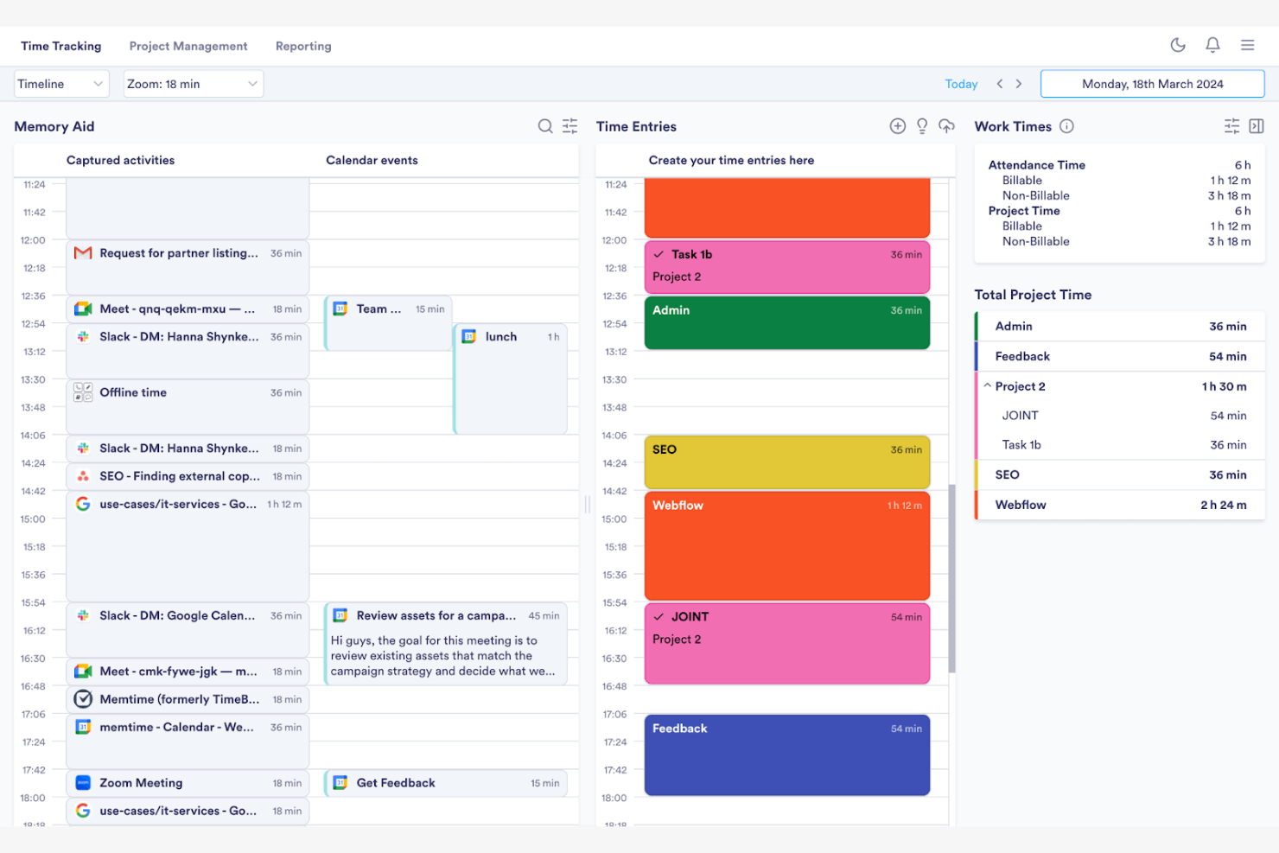Open the date picker for Monday, 18th March
Image resolution: width=1279 pixels, height=853 pixels.
tap(1152, 83)
